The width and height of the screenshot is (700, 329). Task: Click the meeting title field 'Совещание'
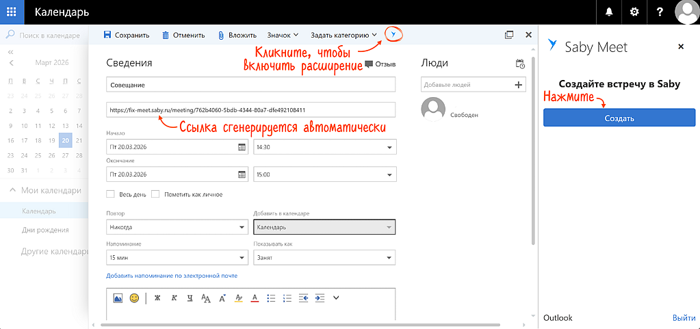coord(250,85)
